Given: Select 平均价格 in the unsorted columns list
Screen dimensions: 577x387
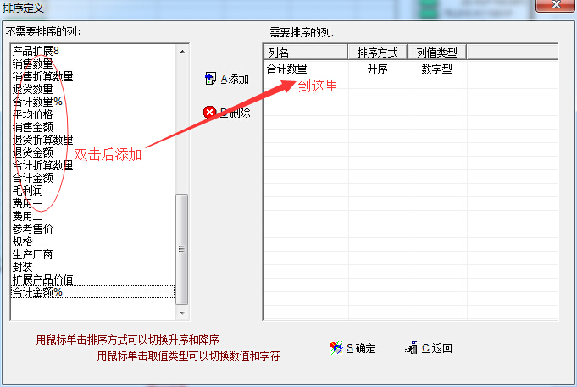Looking at the screenshot, I should pyautogui.click(x=32, y=114).
